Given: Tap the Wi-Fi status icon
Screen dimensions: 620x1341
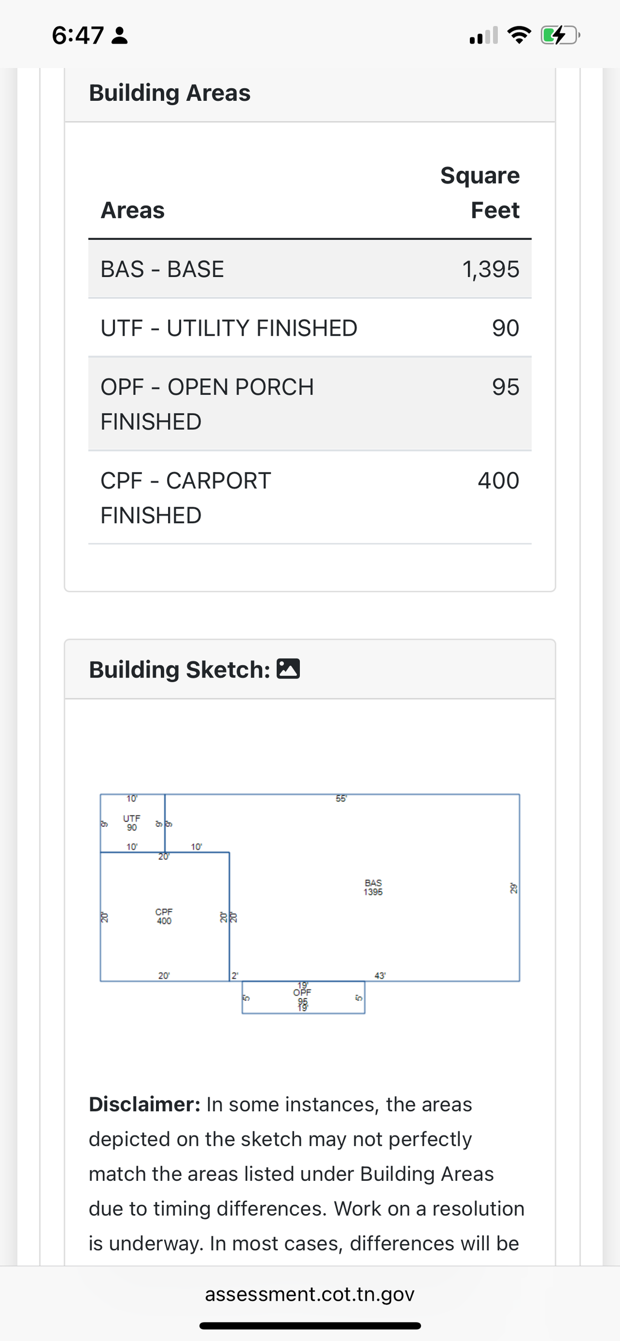Looking at the screenshot, I should (518, 35).
